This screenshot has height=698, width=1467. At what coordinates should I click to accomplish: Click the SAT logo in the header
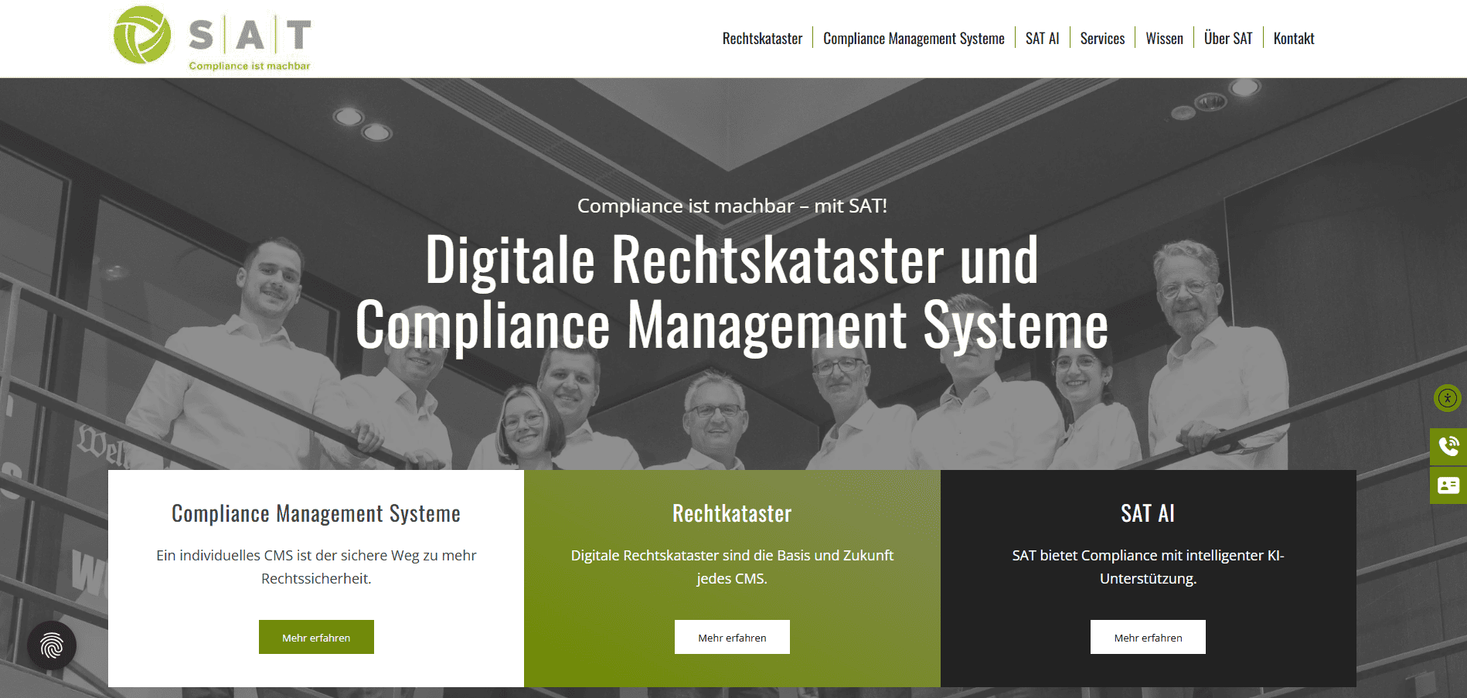point(213,38)
